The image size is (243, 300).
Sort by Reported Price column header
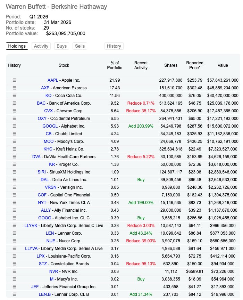pyautogui.click(x=195, y=65)
